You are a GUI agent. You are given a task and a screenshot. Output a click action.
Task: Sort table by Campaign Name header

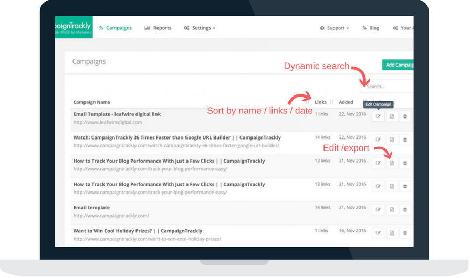click(92, 102)
